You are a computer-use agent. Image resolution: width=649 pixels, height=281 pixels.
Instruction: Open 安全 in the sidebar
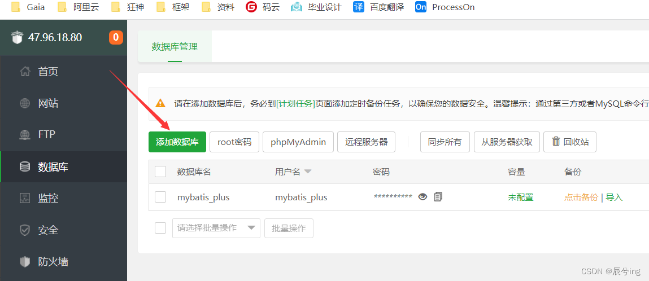click(64, 230)
